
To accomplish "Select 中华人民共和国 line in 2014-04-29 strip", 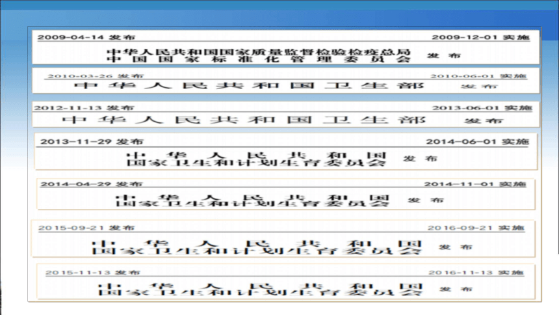I will tap(252, 197).
